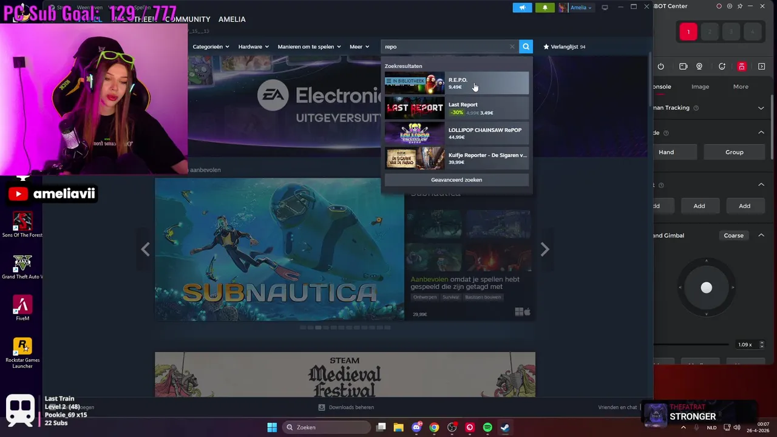Open Spotify from the taskbar
Screen dimensions: 777x437
click(x=487, y=427)
